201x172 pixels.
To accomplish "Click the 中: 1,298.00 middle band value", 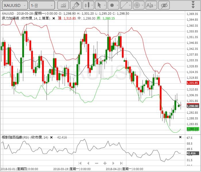I will click(86, 18).
